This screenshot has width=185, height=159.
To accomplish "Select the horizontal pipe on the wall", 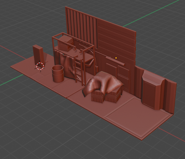I will coord(115,61).
